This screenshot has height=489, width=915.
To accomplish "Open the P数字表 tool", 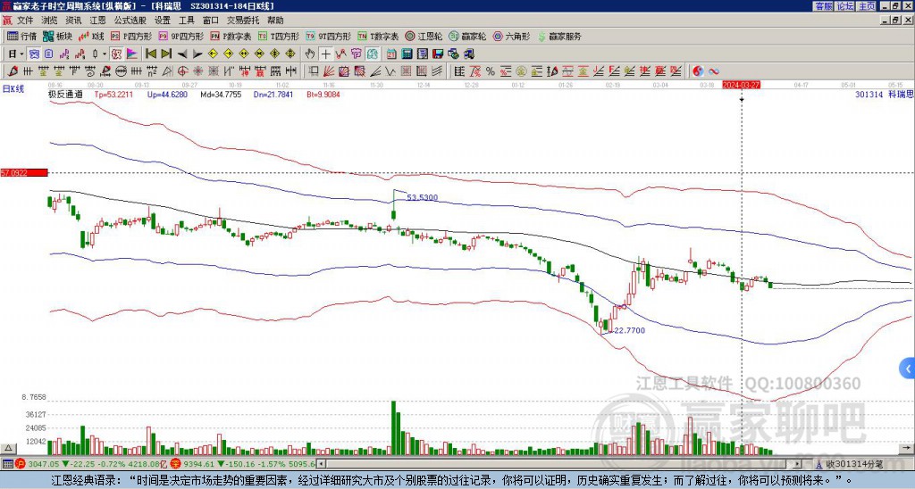I will (231, 36).
